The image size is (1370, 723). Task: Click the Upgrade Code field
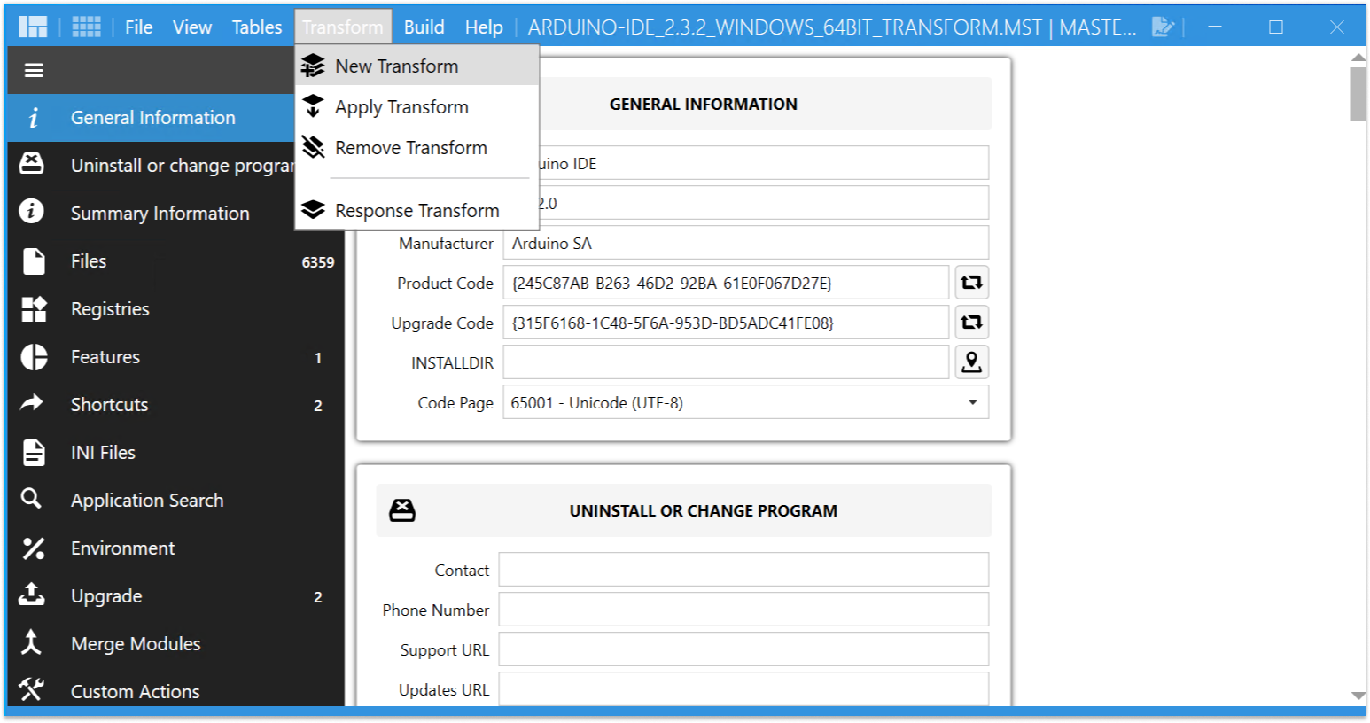pos(726,323)
